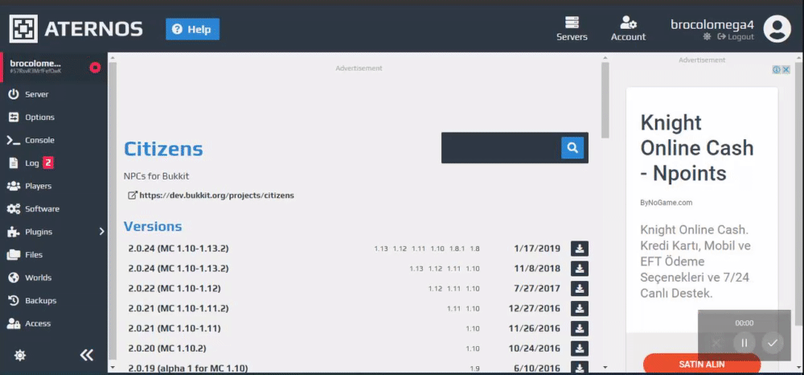Click the sidebar gear settings icon

pos(20,355)
